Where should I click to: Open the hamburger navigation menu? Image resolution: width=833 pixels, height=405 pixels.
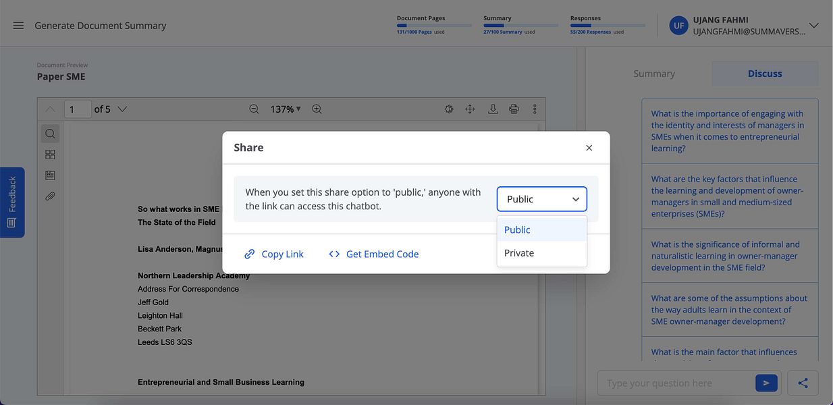pos(18,26)
